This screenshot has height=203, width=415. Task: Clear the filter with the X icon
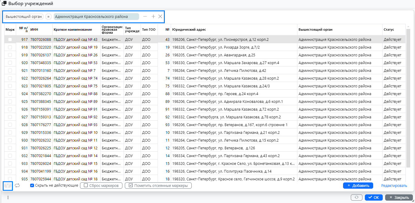[160, 17]
